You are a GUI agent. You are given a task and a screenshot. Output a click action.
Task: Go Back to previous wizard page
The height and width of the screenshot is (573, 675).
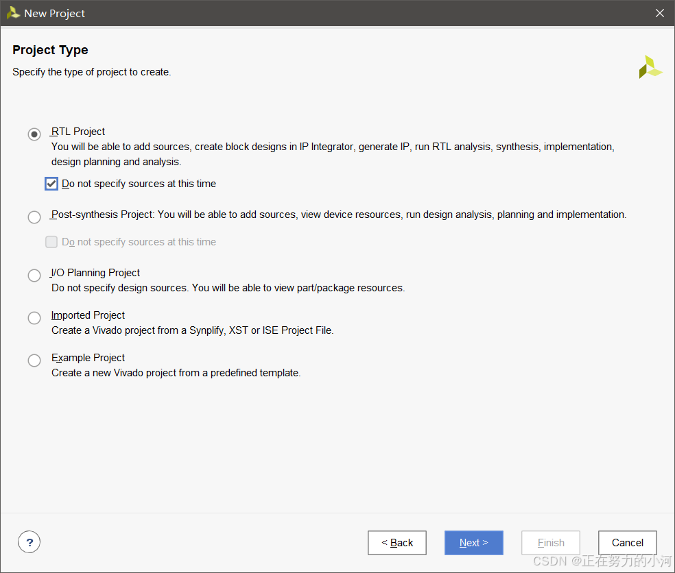point(397,542)
